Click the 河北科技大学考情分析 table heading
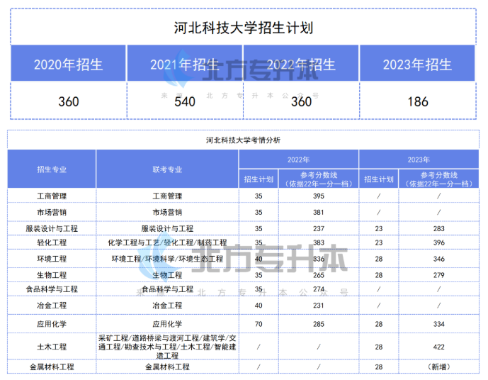This screenshot has width=488, height=380. click(243, 140)
